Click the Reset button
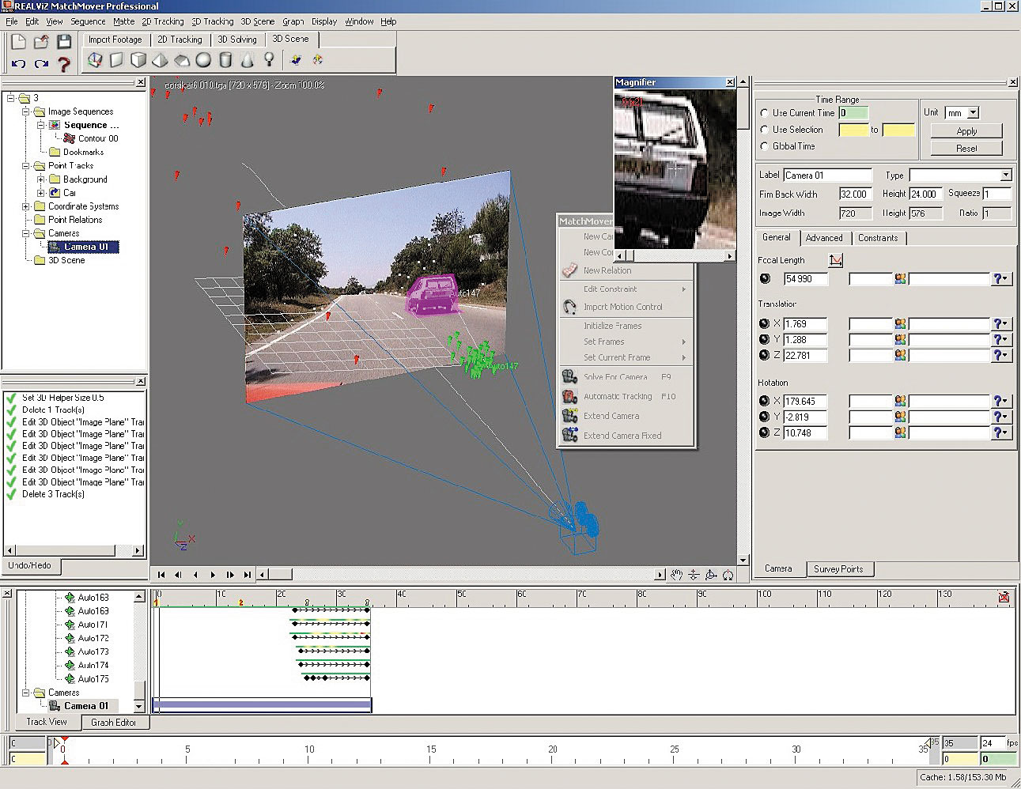 [x=966, y=148]
